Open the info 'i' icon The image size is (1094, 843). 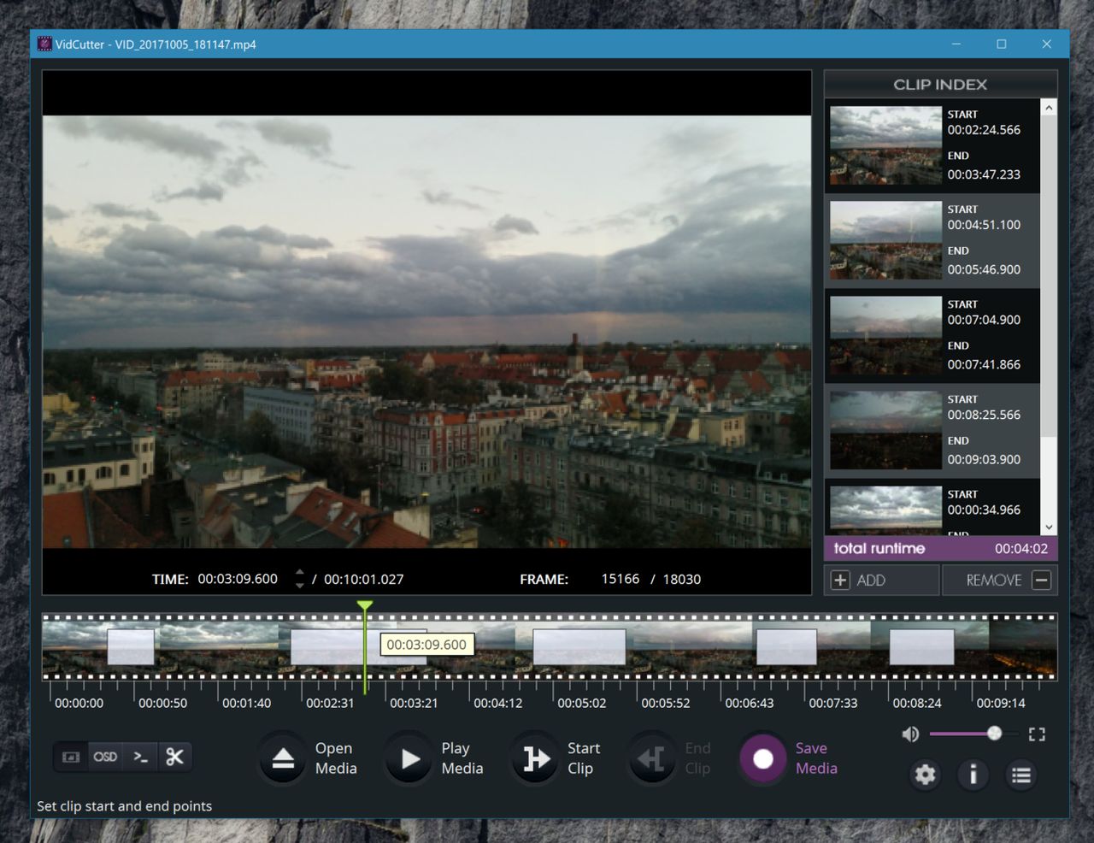point(973,775)
